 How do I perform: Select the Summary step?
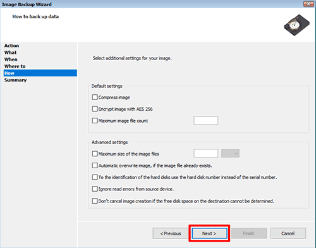pyautogui.click(x=16, y=80)
